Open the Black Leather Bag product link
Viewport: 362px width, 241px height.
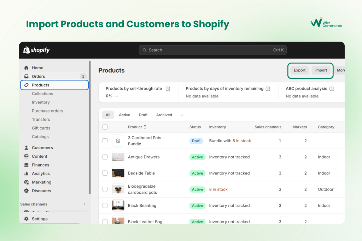pos(145,222)
